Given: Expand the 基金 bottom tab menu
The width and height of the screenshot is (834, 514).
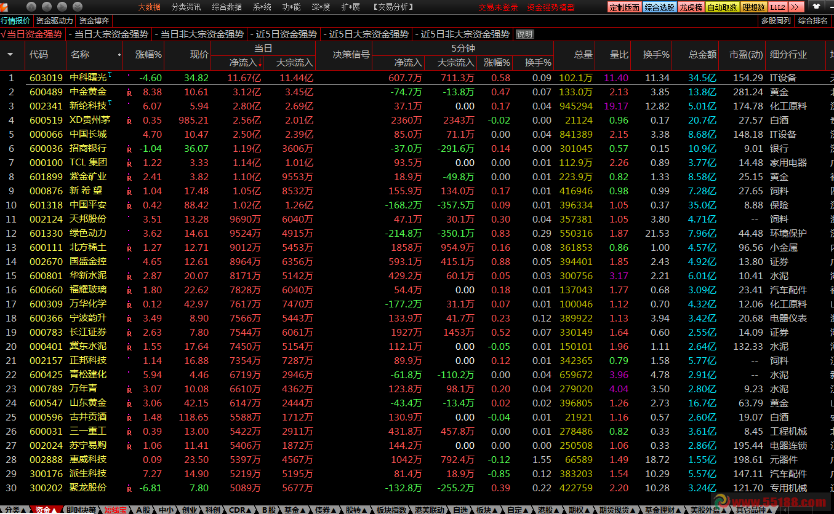Looking at the screenshot, I should (x=295, y=510).
